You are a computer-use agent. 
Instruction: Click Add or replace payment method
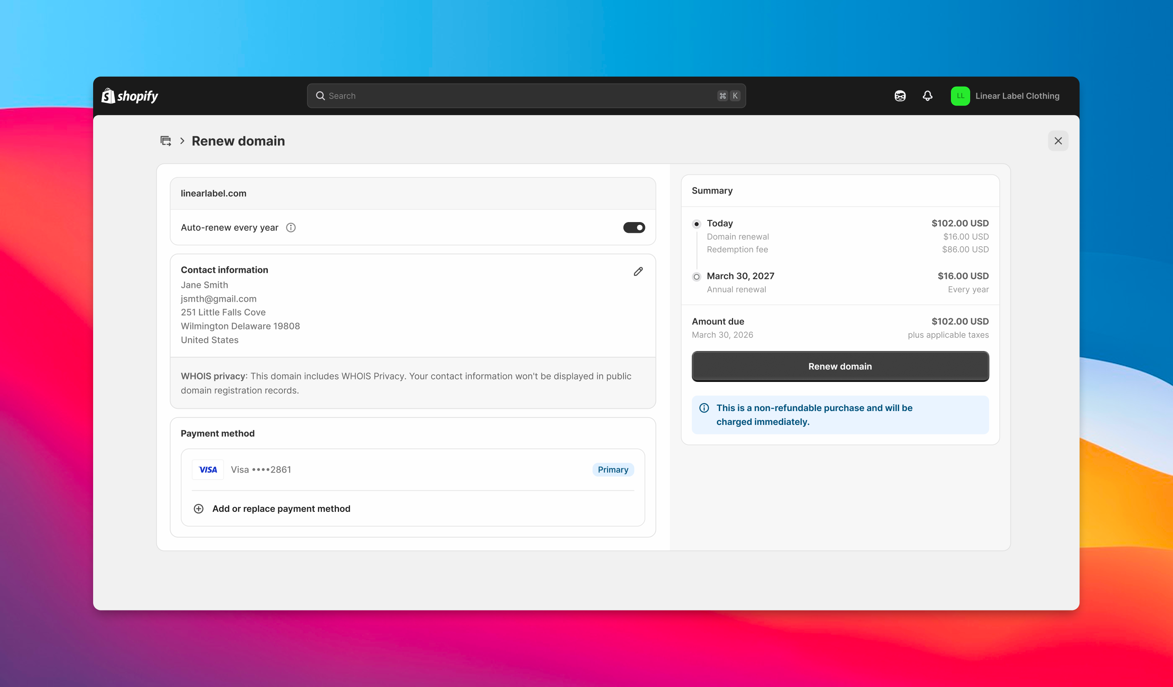tap(281, 509)
